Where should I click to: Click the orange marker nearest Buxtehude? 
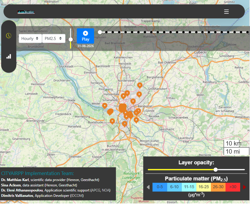[112, 121]
